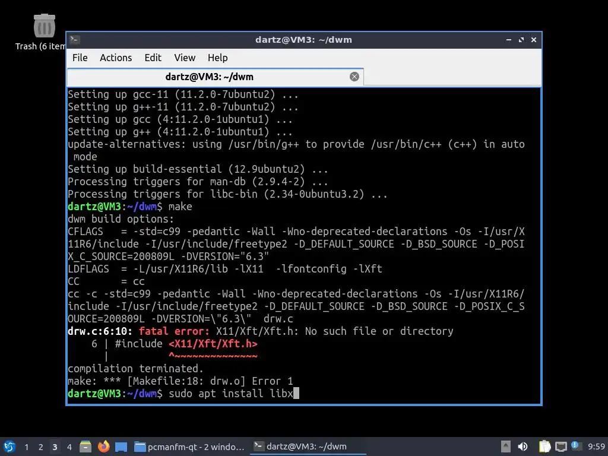608x456 pixels.
Task: Click the 'dwm build options:' line
Action: pos(121,219)
